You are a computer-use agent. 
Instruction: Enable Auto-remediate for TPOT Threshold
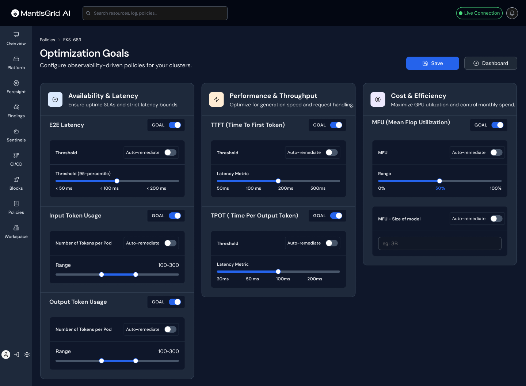(332, 243)
